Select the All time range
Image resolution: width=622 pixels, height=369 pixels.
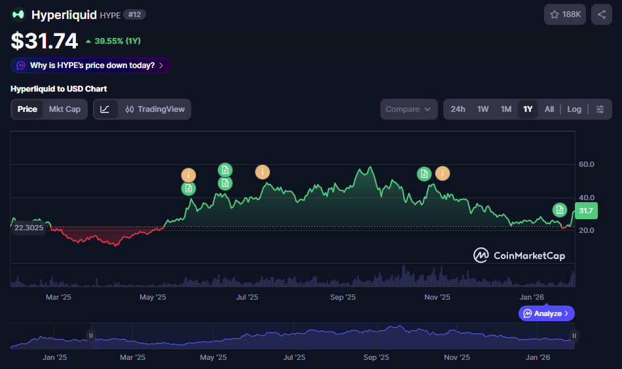pos(549,109)
